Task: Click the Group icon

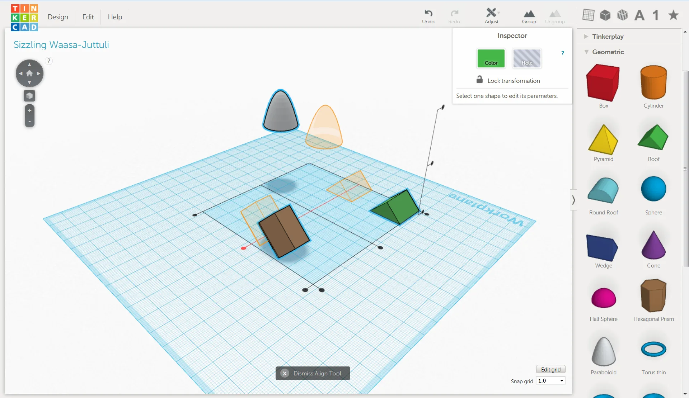Action: (529, 14)
